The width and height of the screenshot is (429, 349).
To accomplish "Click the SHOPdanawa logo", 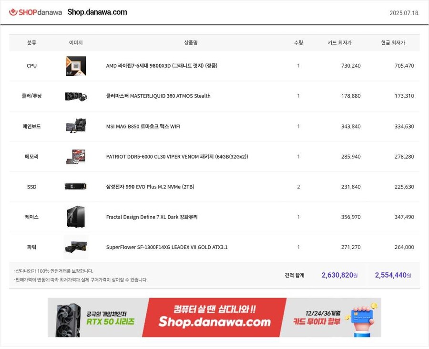I will (36, 12).
